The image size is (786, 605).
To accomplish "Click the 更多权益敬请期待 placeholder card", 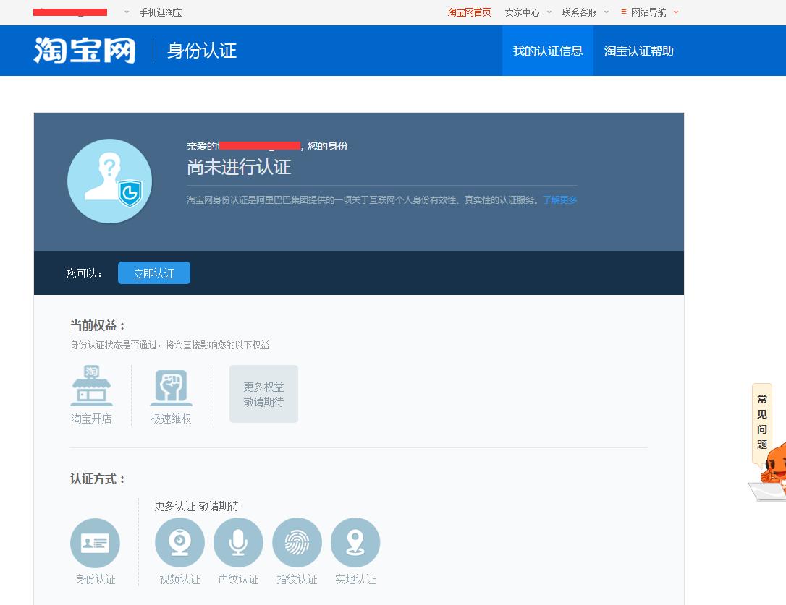I will pyautogui.click(x=263, y=394).
